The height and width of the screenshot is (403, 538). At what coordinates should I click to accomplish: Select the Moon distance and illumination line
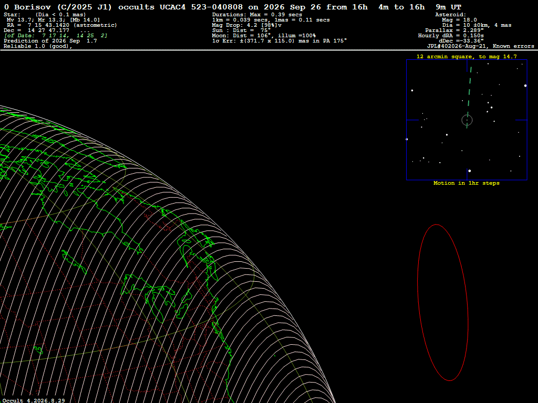[264, 36]
